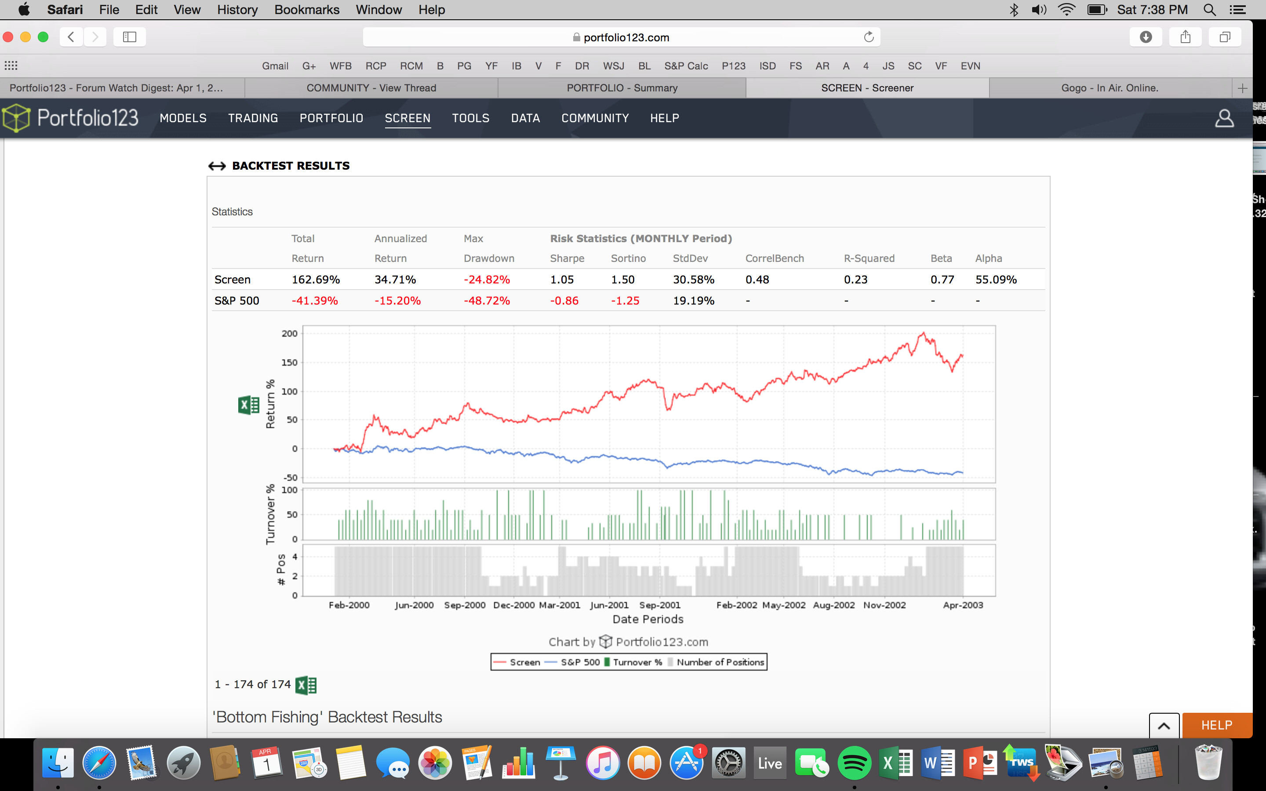Click the Excel icon next to 1 - 174 of 174
The image size is (1266, 791).
306,685
